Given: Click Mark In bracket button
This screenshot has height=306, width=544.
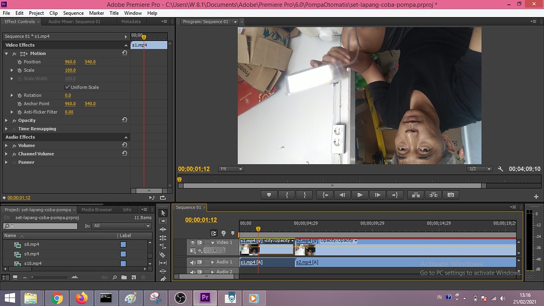Looking at the screenshot, I should tap(287, 195).
